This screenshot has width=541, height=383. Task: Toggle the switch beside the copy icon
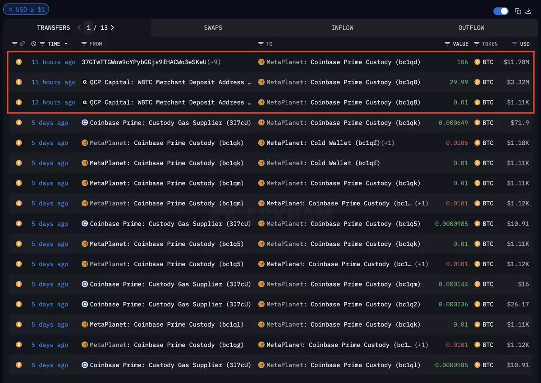pyautogui.click(x=501, y=11)
